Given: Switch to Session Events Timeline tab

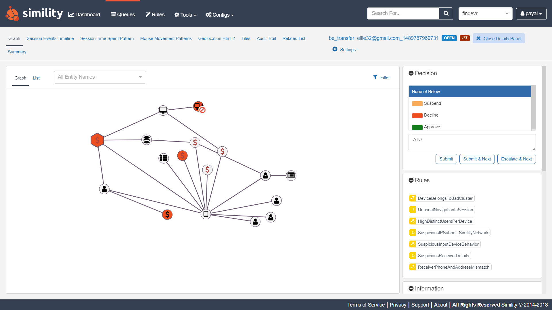Looking at the screenshot, I should [50, 38].
